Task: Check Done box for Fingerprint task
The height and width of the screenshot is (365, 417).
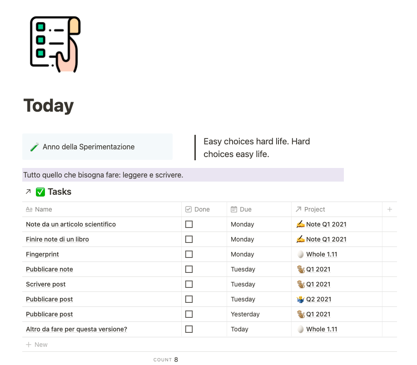Action: (189, 254)
